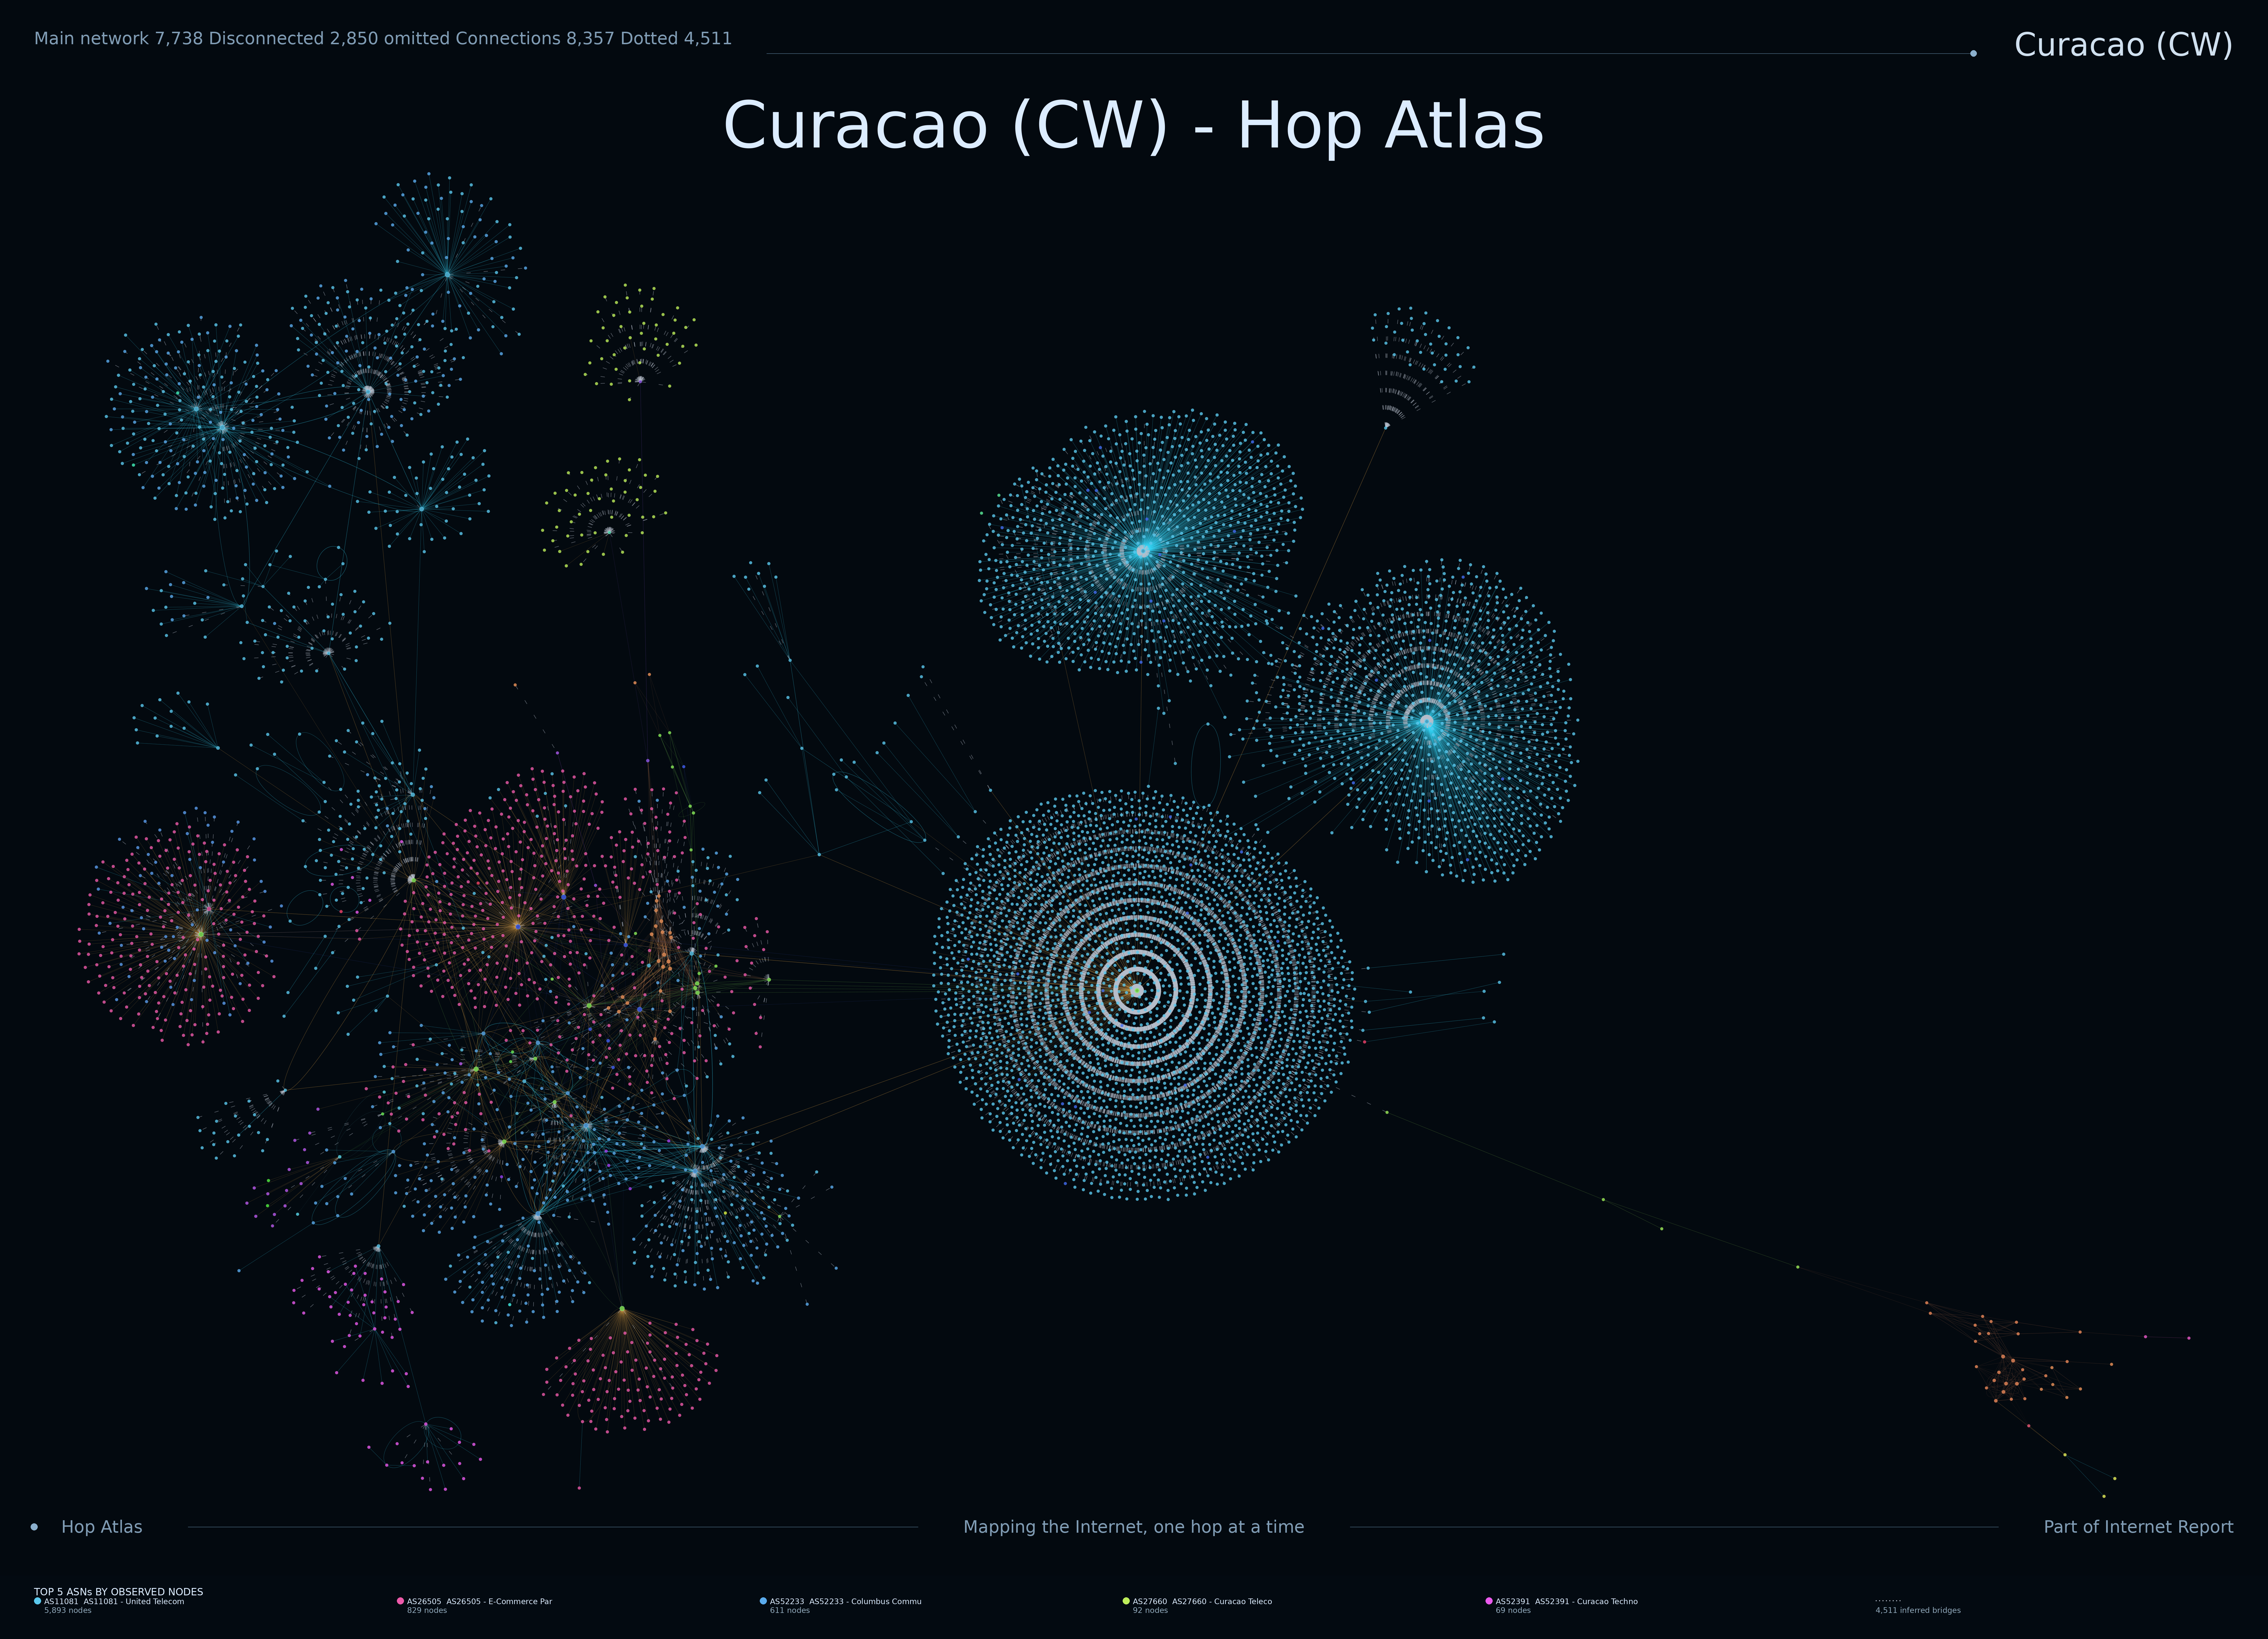Screen dimensions: 2268x1639
Task: Click the '829 nodes' count
Action: (427, 1610)
